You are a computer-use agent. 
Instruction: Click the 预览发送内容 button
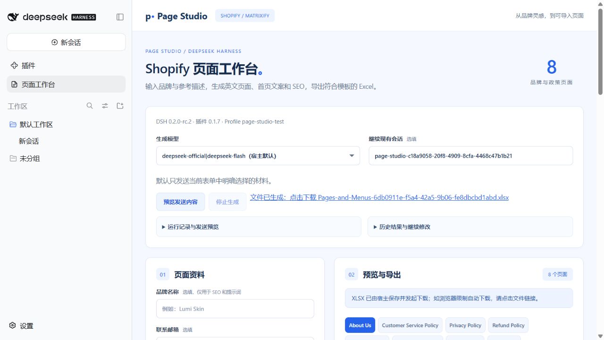[181, 202]
